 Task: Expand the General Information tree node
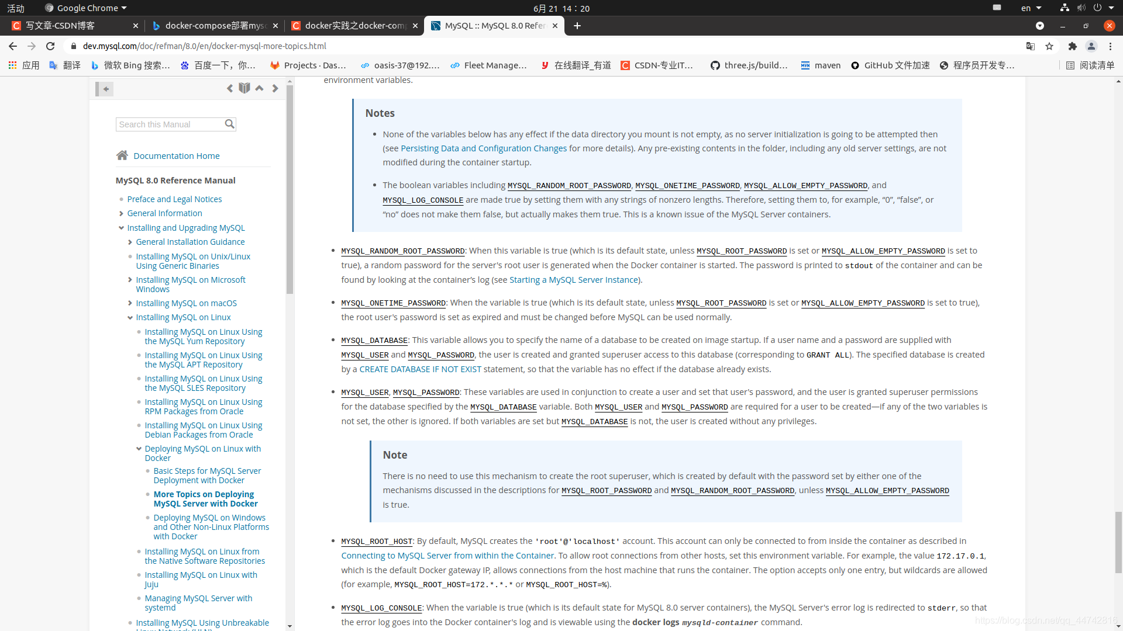(x=121, y=214)
